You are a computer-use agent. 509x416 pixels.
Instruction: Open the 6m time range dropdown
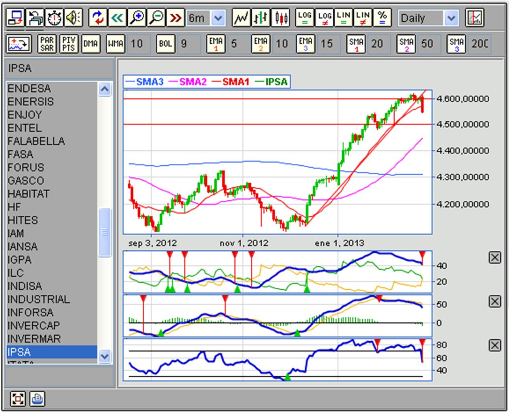(218, 18)
